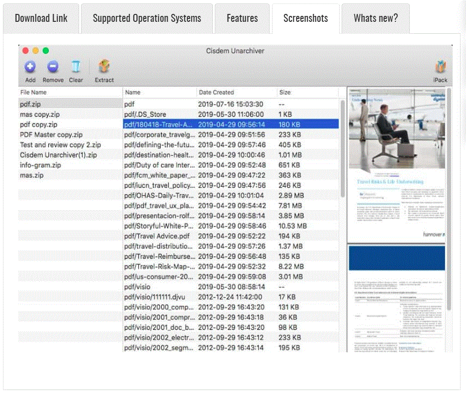
Task: Click the Travel Risks preview page thumbnail
Action: (397, 165)
